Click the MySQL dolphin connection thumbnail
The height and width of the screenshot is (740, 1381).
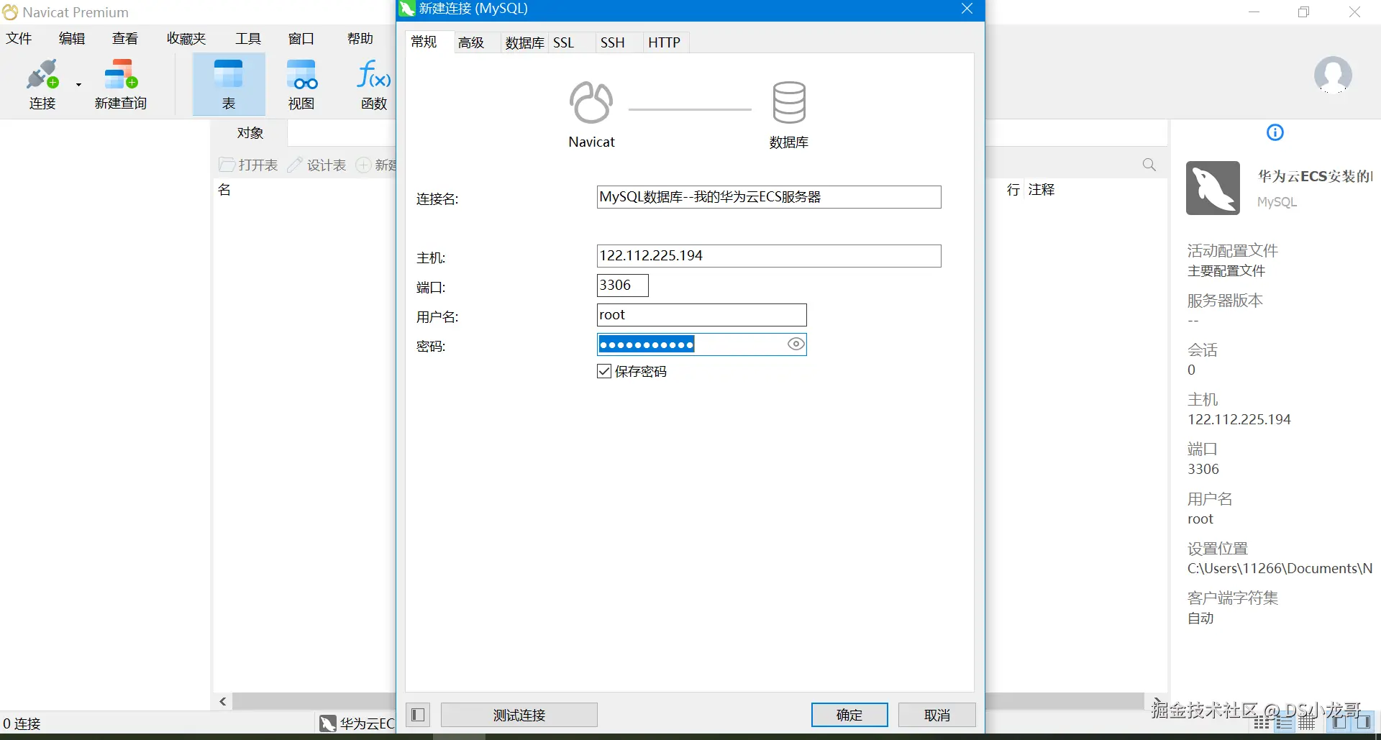point(1213,188)
